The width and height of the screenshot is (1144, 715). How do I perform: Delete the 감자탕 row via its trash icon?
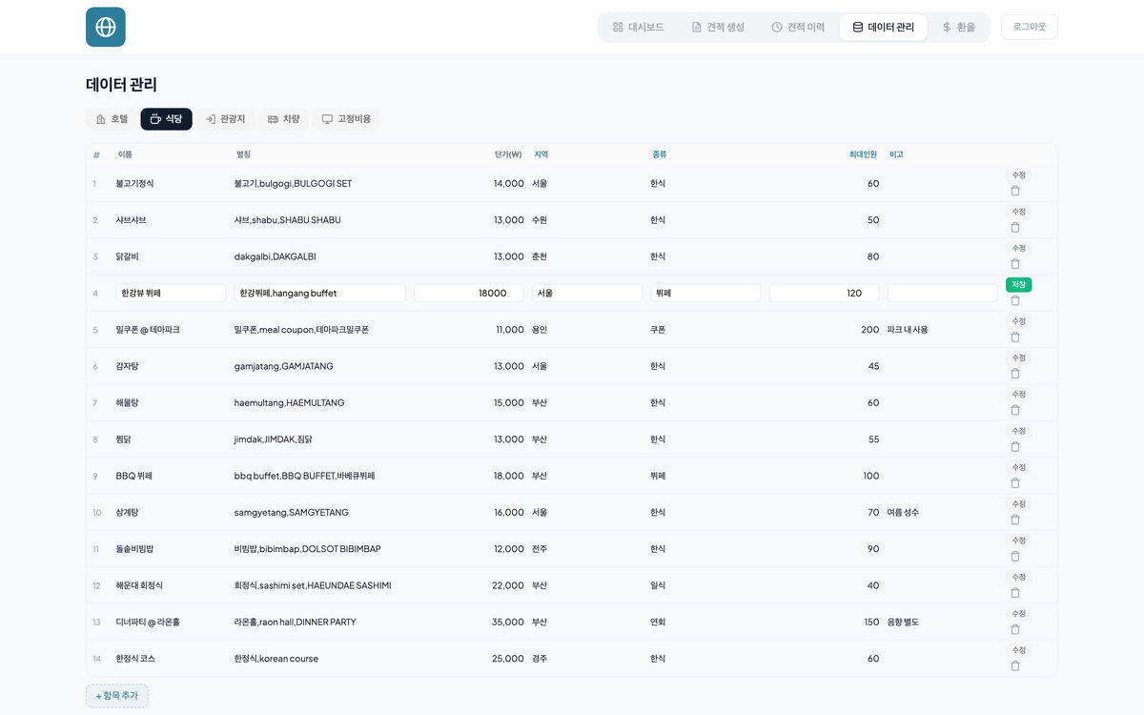coord(1015,374)
